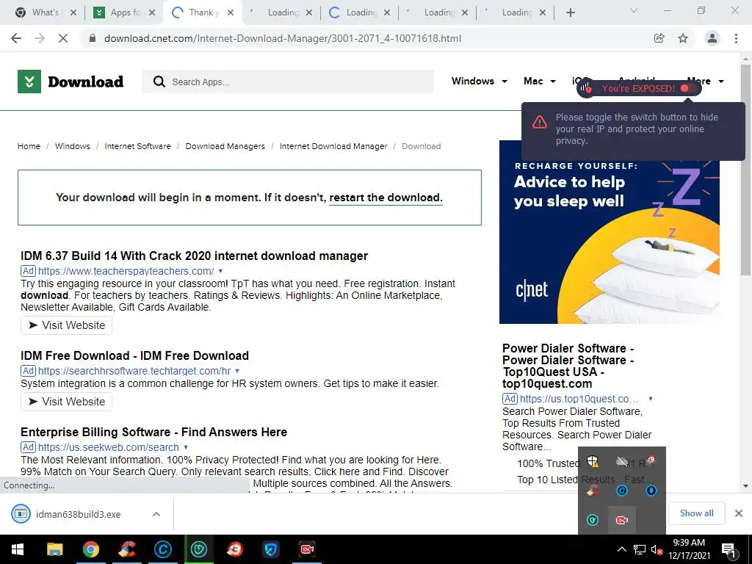Viewport: 752px width, 564px height.
Task: Click OneDrive cloud icon in tray overflow
Action: tap(622, 461)
